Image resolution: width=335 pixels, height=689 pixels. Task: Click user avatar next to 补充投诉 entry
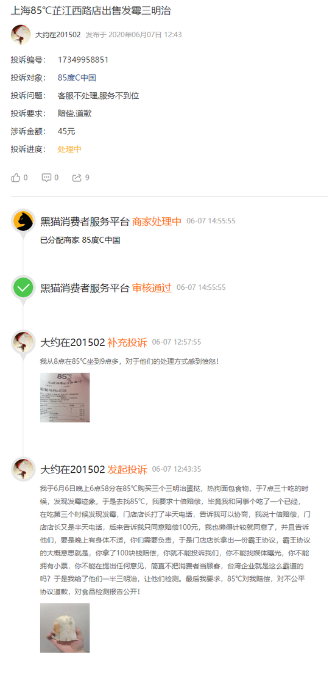tap(23, 342)
